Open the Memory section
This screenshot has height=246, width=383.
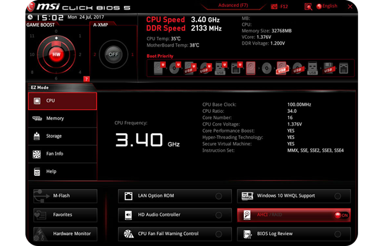point(63,119)
